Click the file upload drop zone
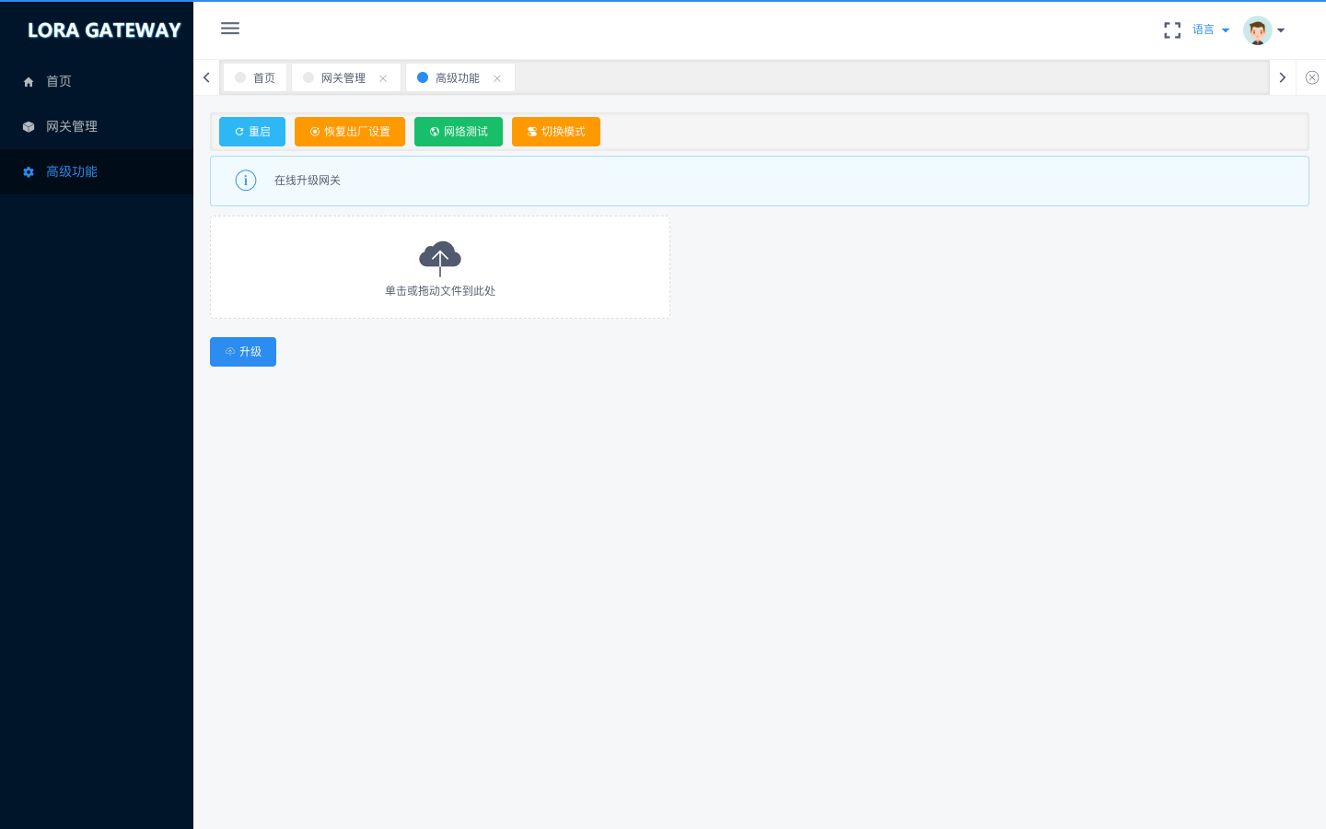Image resolution: width=1326 pixels, height=829 pixels. pyautogui.click(x=440, y=267)
